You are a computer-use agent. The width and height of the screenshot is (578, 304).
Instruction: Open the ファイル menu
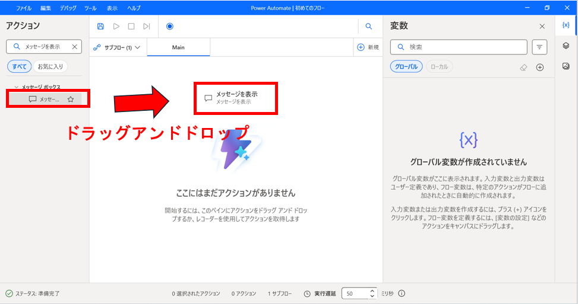tap(24, 8)
